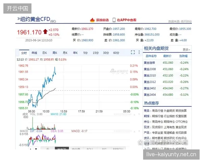Open the CFTC持仓 link
Image resolution: width=203 pixels, height=163 pixels.
[181, 122]
